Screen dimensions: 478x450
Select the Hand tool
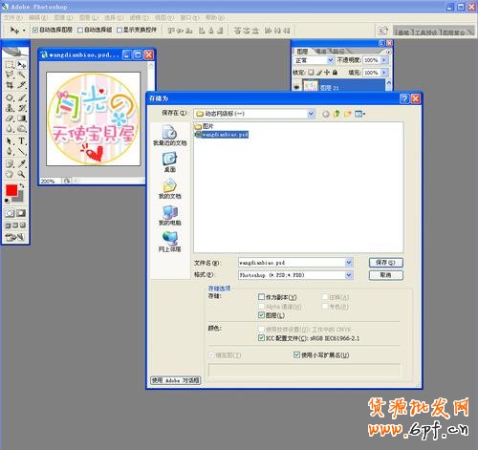click(x=10, y=174)
